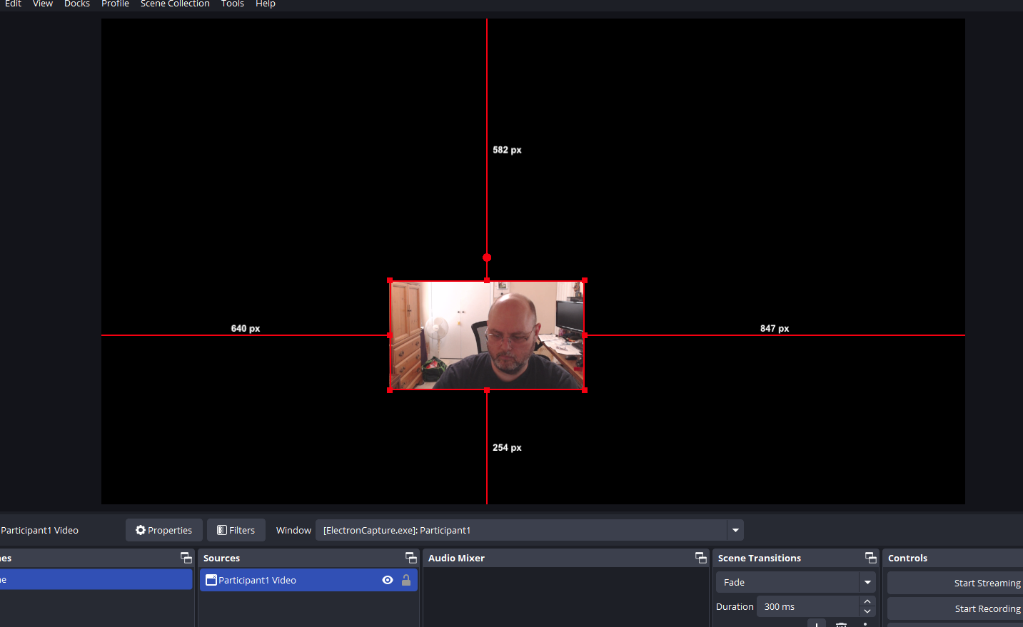Open the Profile menu
Screen dimensions: 1023x627
(115, 4)
